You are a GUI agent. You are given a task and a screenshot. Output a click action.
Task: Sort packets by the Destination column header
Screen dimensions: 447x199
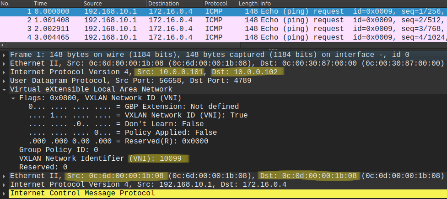pyautogui.click(x=175, y=4)
